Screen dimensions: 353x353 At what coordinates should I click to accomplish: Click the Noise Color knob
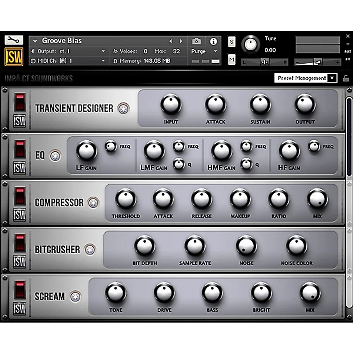point(297,246)
